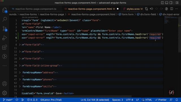
Task: Click the Go to component code lens
Action: point(30,17)
